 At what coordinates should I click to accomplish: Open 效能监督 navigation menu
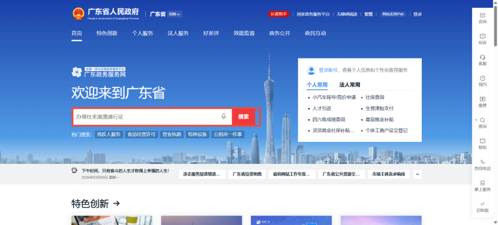click(x=244, y=34)
